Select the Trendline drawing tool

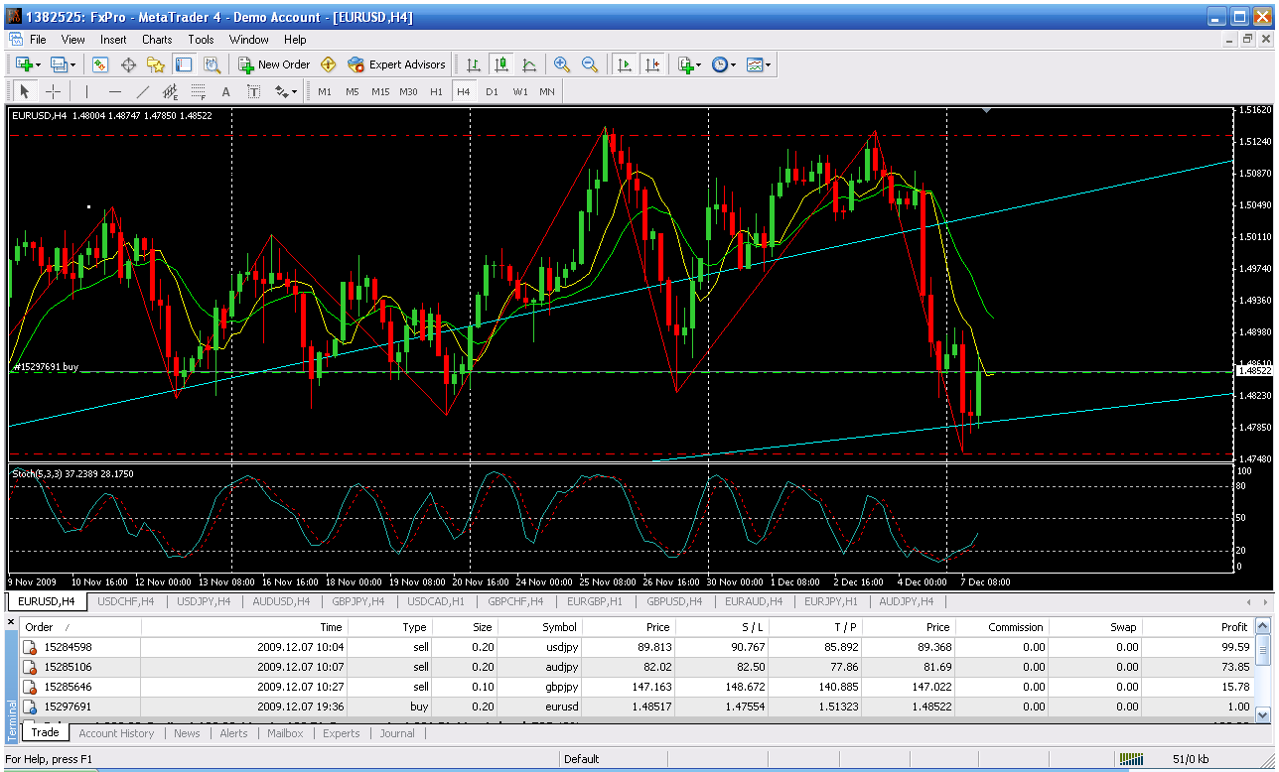point(142,91)
